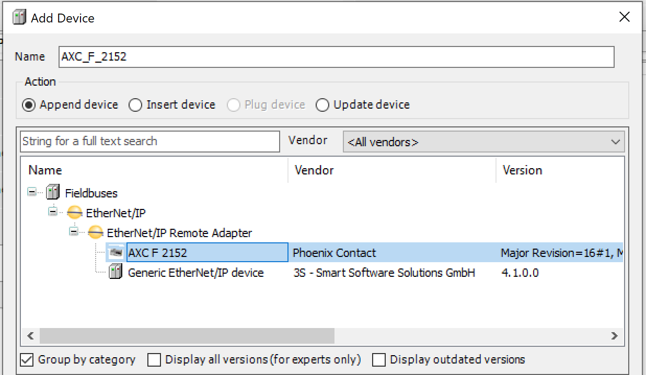Click the horizontal scrollbar right arrow

pyautogui.click(x=614, y=335)
